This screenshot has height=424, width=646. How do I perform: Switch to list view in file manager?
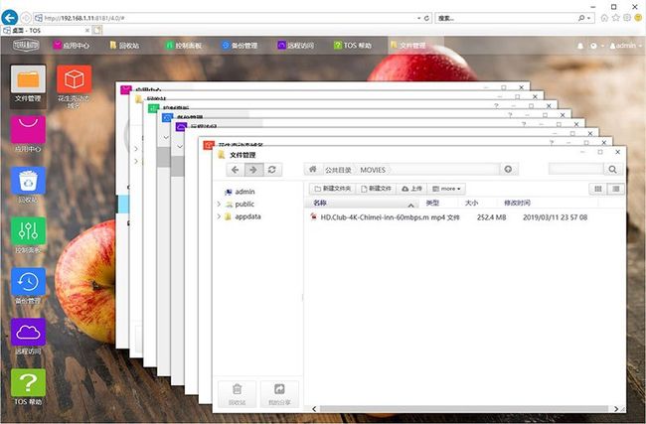coord(616,189)
